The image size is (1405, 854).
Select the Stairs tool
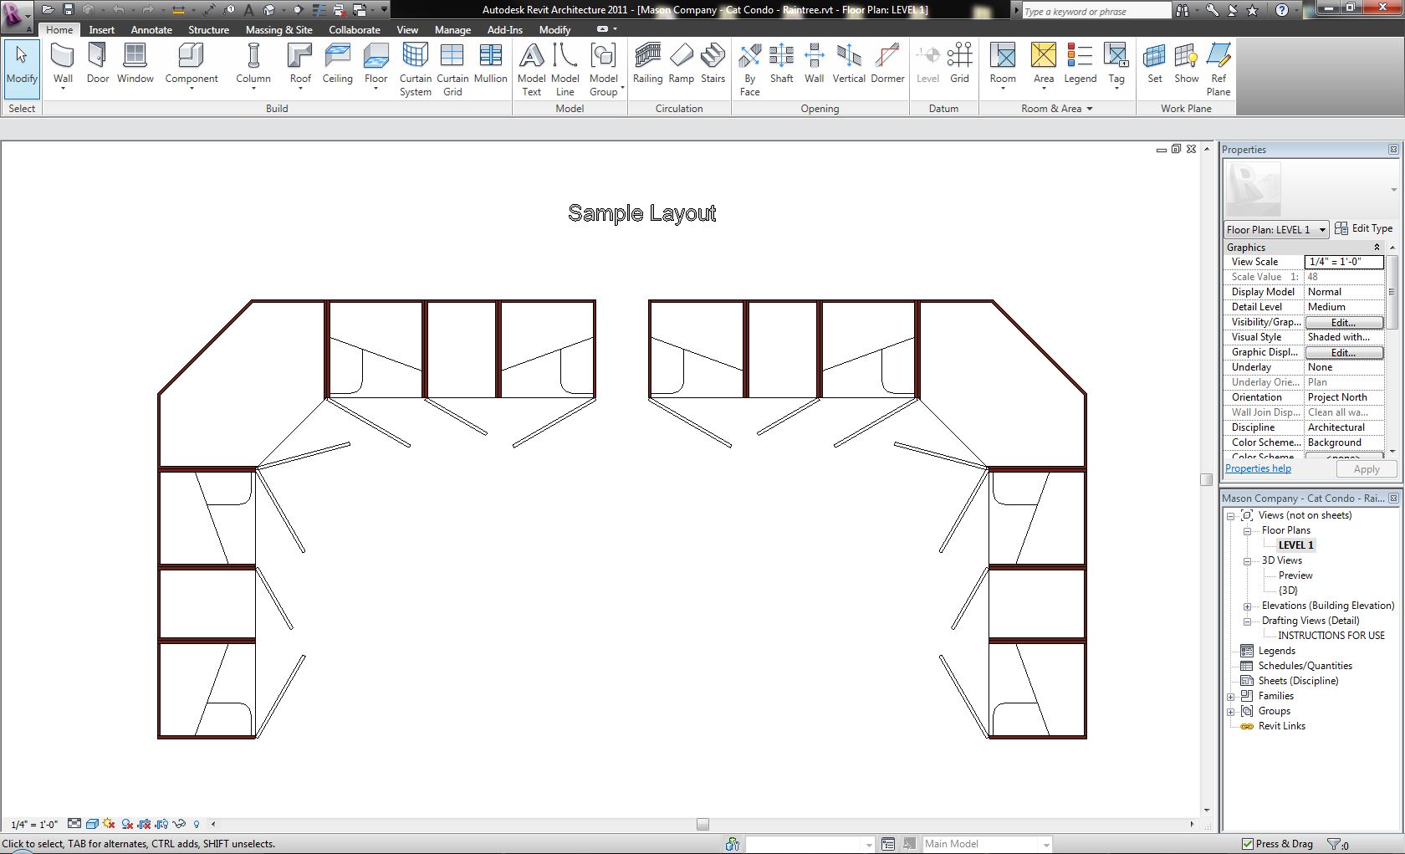point(713,64)
